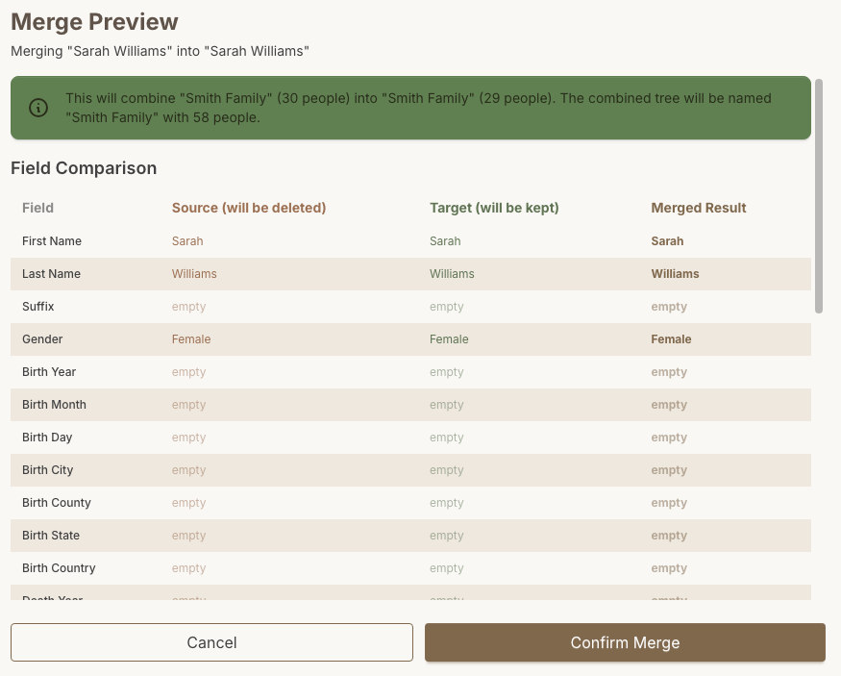Click the First Name field label

52,241
